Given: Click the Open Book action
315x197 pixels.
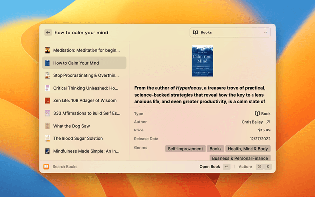Looking at the screenshot, I should (209, 167).
